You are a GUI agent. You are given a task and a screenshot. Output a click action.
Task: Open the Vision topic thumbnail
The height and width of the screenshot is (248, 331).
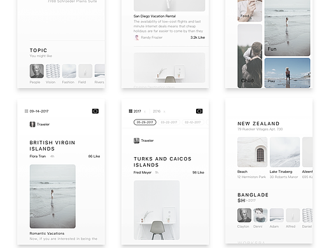pyautogui.click(x=53, y=71)
